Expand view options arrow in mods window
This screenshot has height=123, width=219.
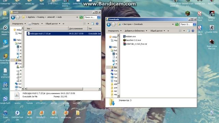click(x=88, y=24)
